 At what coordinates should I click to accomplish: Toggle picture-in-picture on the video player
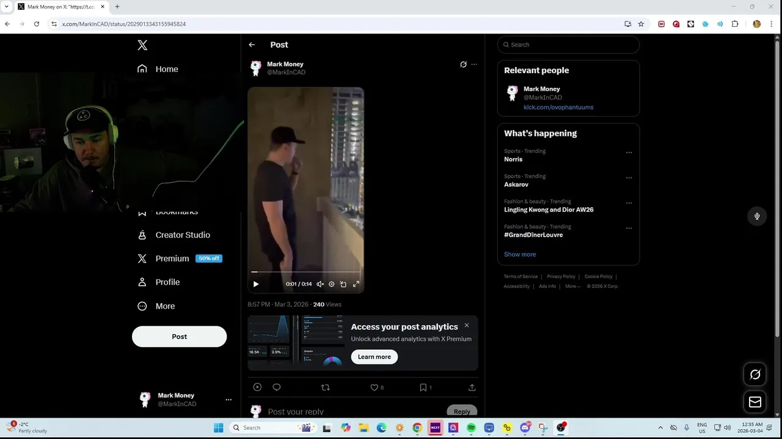pos(343,284)
